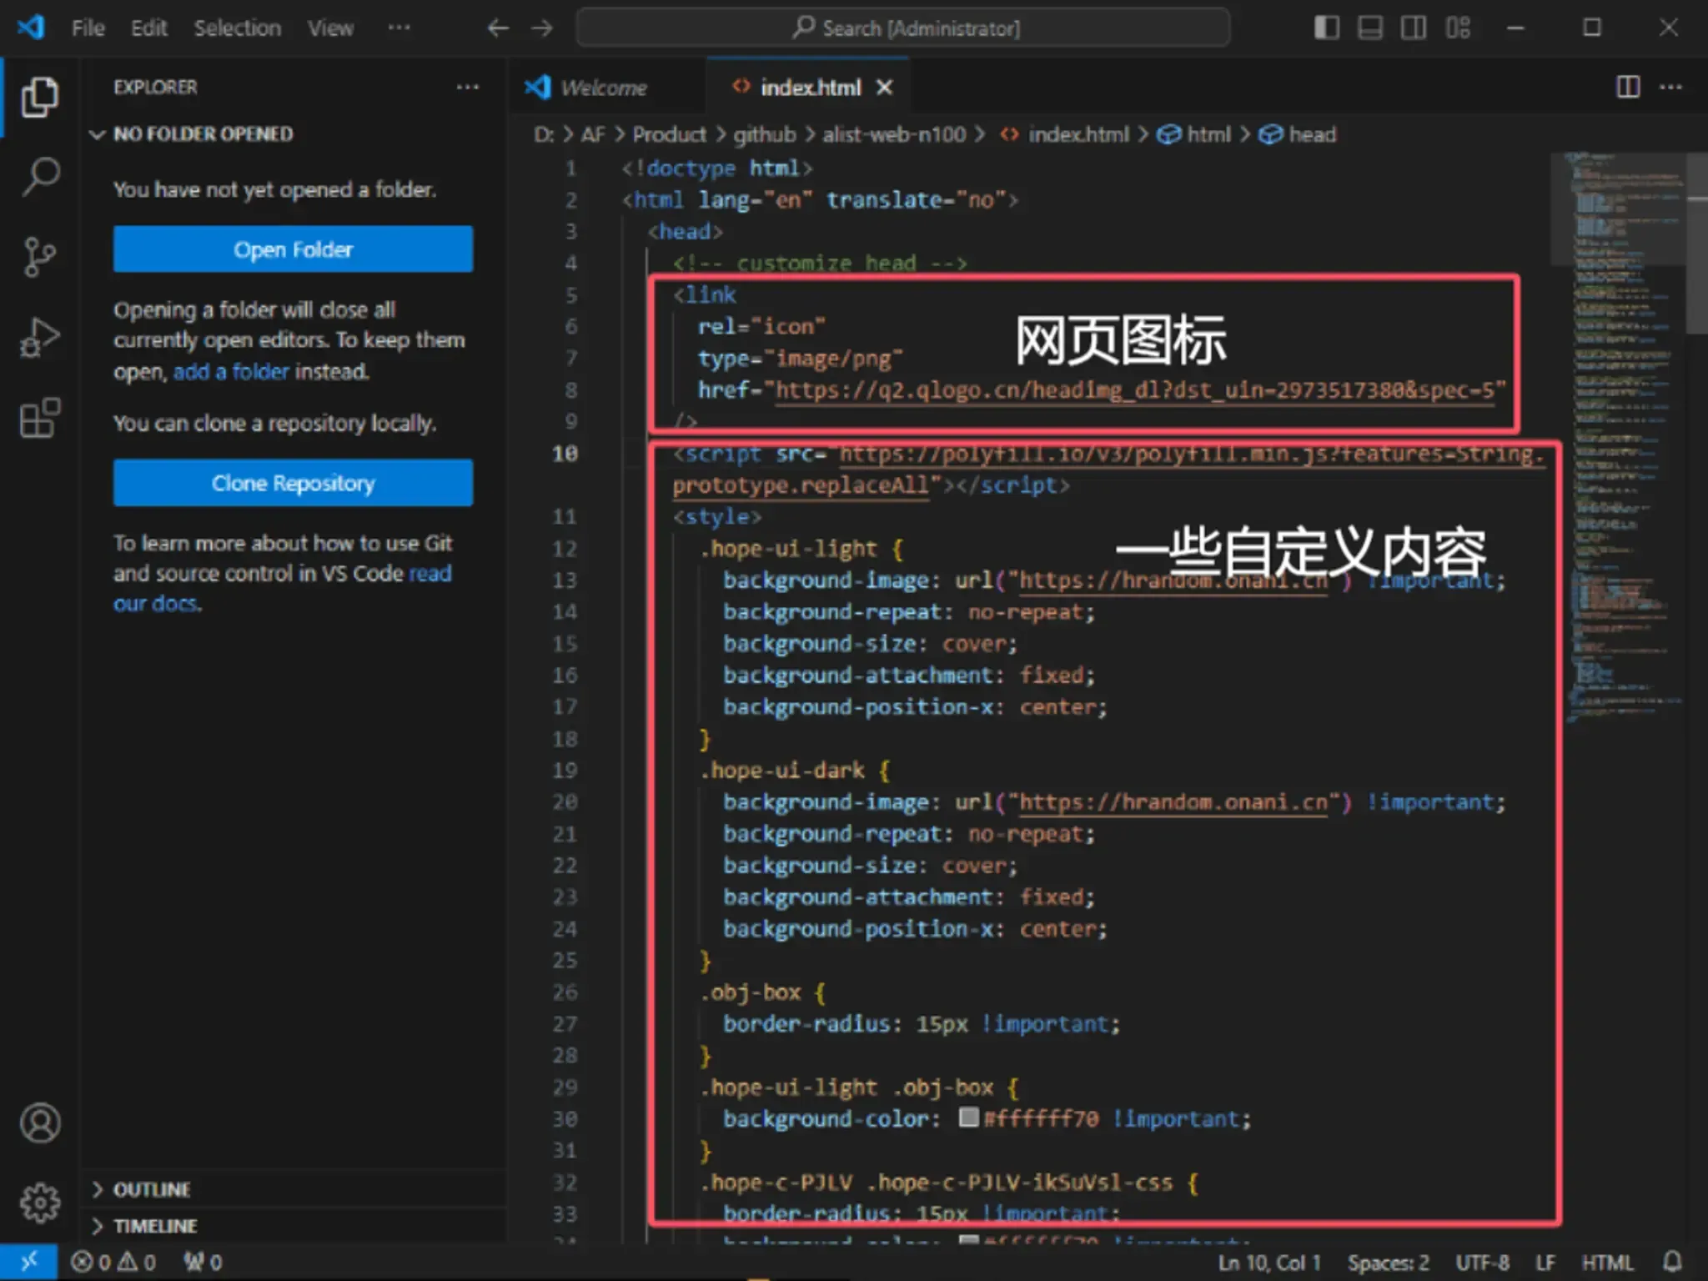Screen dimensions: 1708x1281
Task: Expand the OUTLINE section
Action: click(152, 1189)
